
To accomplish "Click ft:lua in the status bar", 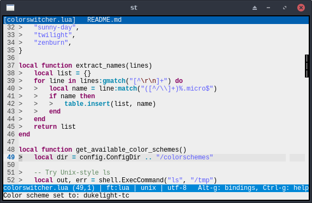I will point(118,188).
